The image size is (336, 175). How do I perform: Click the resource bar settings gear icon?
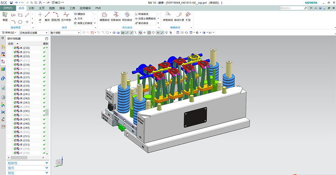(3, 38)
